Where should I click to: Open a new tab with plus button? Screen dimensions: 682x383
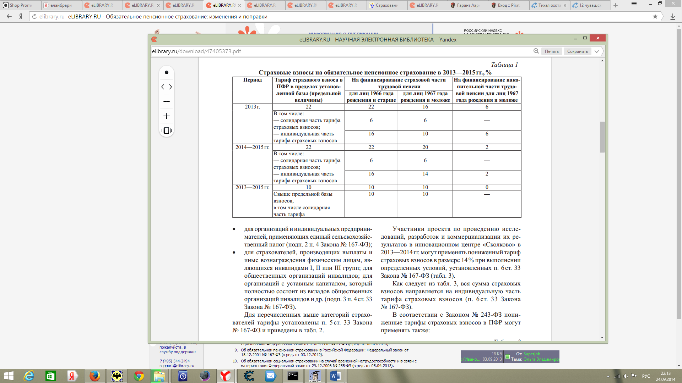616,5
